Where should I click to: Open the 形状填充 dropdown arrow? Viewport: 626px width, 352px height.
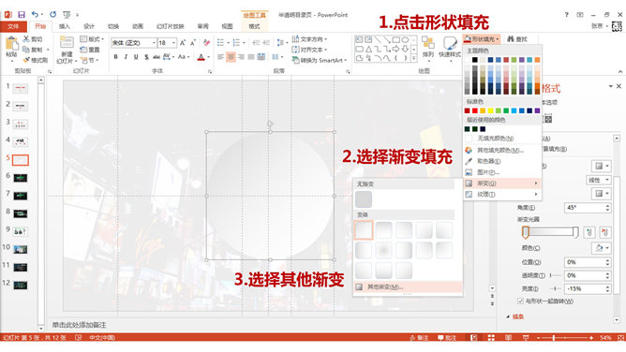pos(498,39)
